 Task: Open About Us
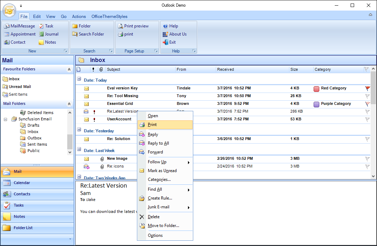click(175, 34)
